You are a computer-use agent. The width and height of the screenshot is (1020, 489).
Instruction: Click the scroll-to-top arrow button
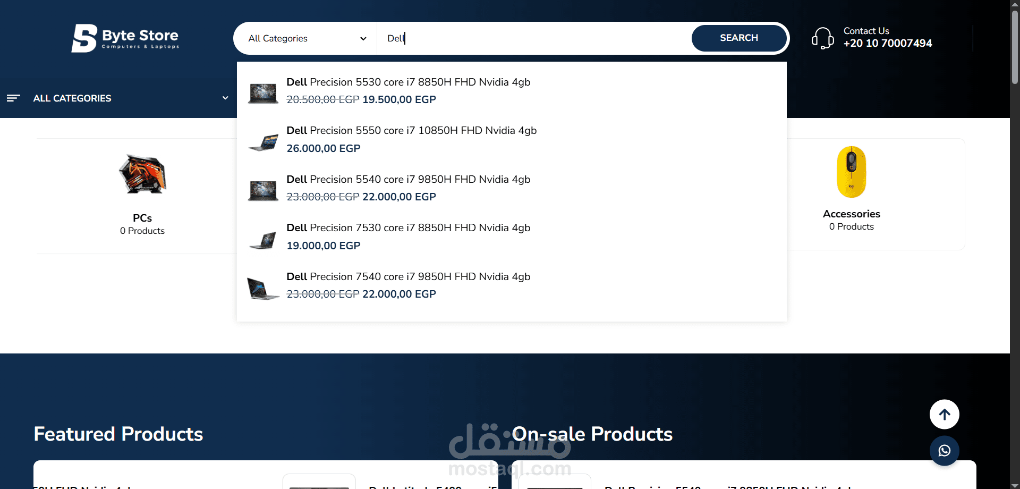click(944, 415)
